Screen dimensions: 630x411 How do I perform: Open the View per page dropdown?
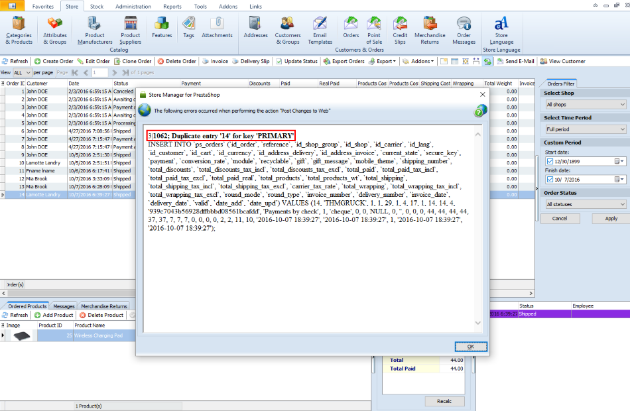coord(22,73)
